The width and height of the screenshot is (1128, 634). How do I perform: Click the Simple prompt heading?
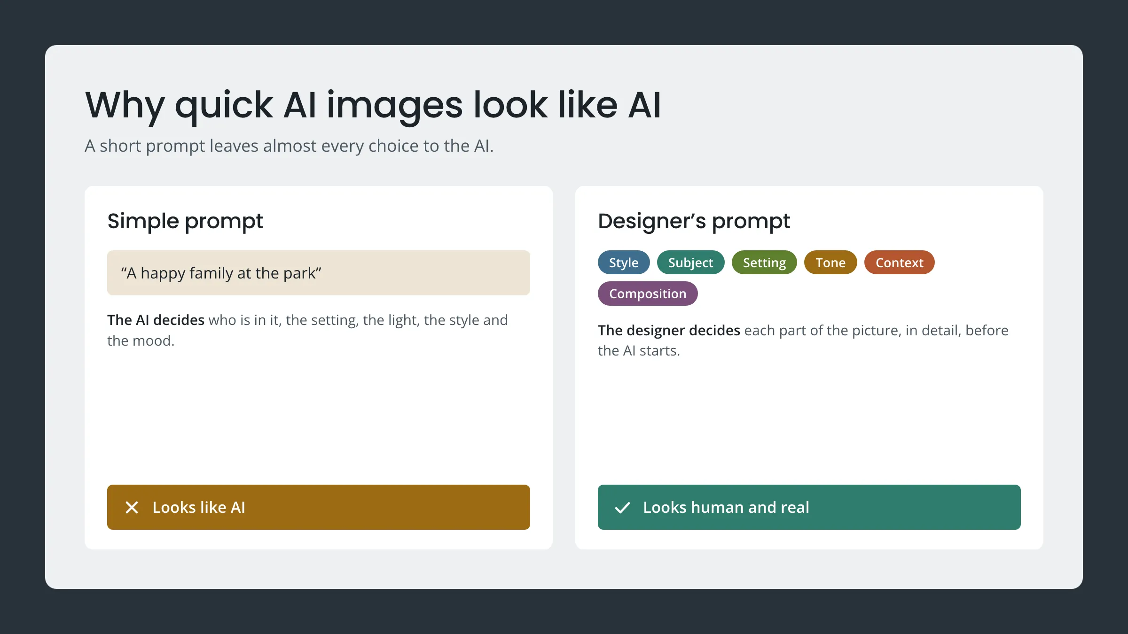[185, 221]
